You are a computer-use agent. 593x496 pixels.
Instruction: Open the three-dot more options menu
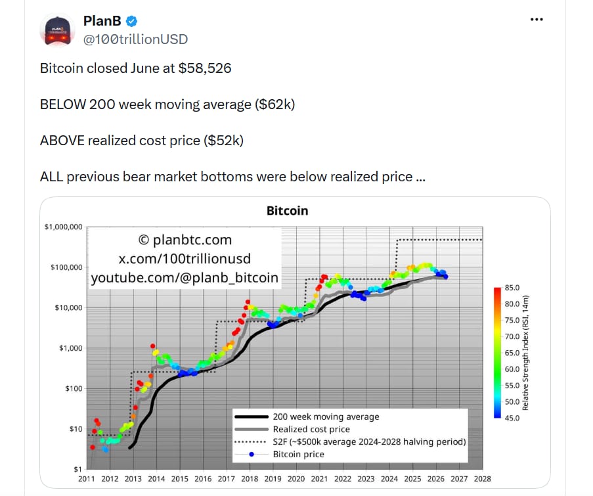[x=537, y=20]
